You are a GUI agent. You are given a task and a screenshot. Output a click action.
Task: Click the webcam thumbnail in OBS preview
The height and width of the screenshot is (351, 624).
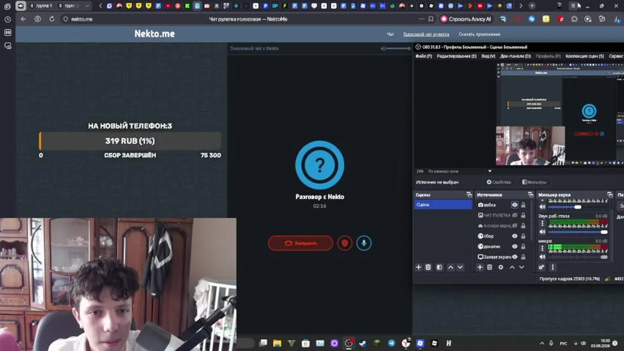click(x=530, y=146)
